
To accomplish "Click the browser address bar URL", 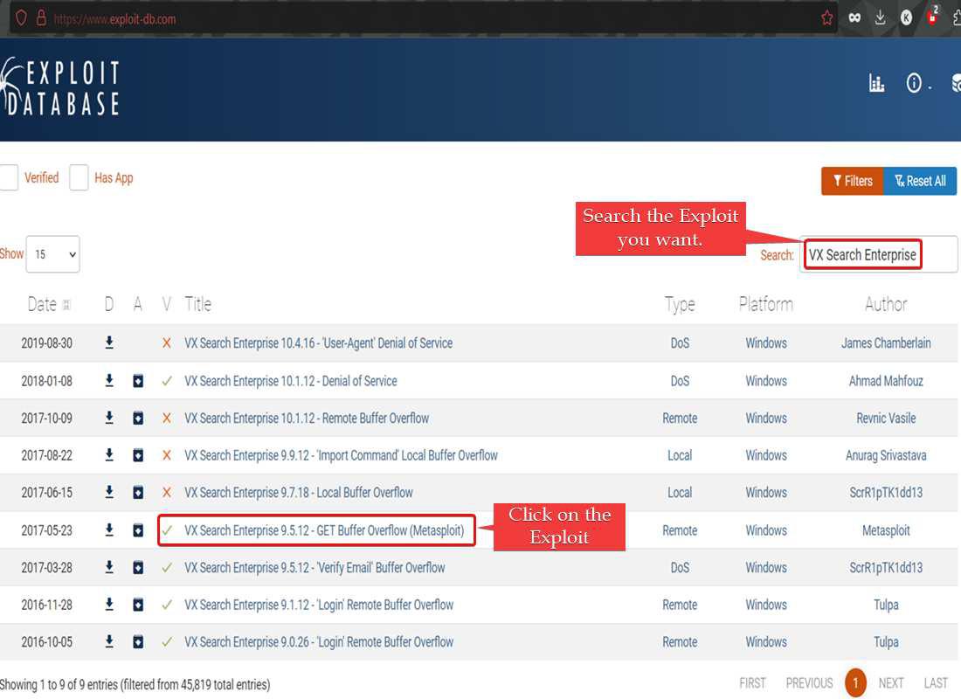I will coord(114,19).
